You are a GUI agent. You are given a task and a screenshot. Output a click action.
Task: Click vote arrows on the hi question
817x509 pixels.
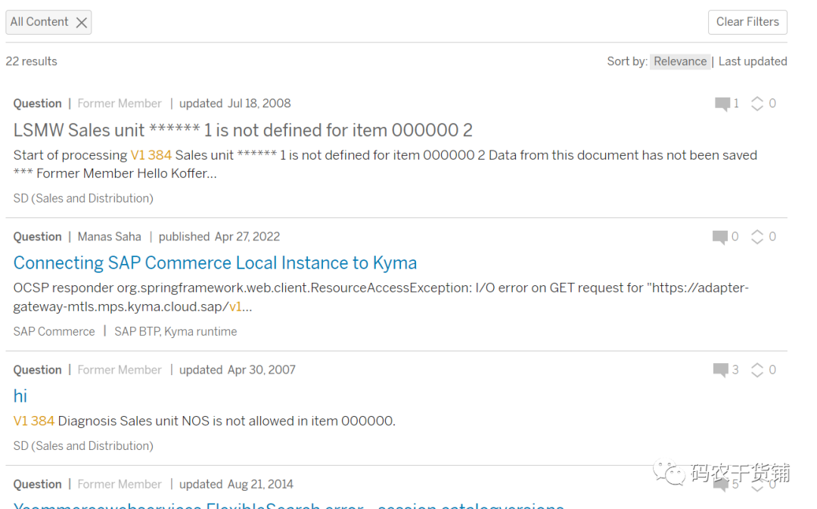[x=756, y=370]
